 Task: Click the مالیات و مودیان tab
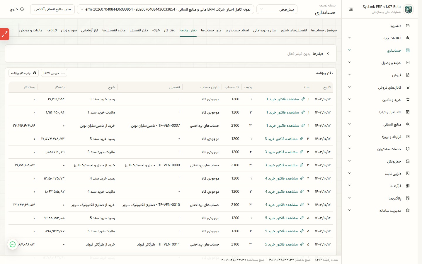pyautogui.click(x=31, y=30)
